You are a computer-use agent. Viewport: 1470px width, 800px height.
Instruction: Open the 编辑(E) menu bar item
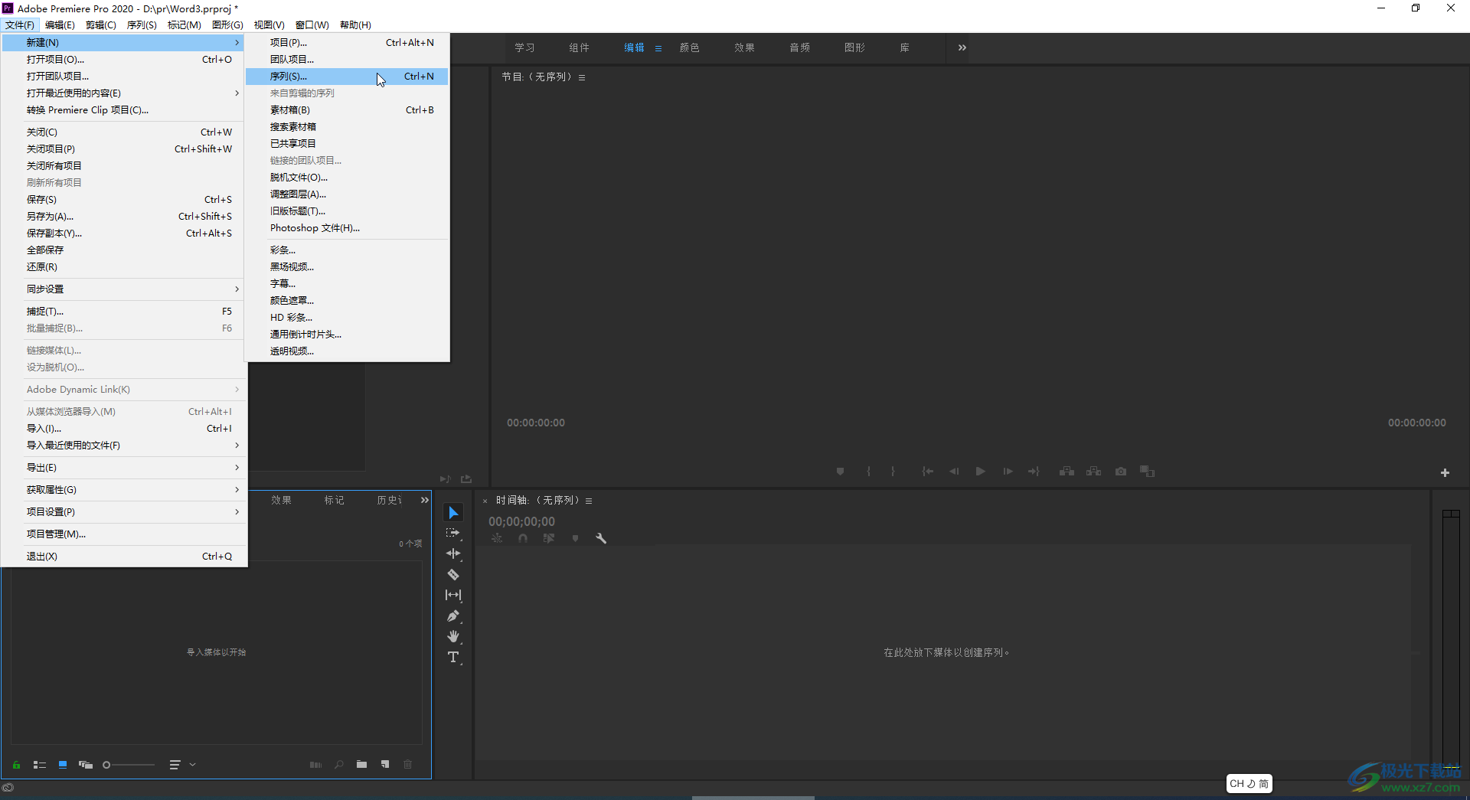click(x=60, y=25)
